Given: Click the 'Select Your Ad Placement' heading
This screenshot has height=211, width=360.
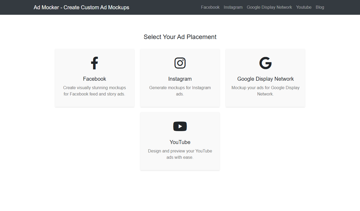Looking at the screenshot, I should tap(180, 37).
